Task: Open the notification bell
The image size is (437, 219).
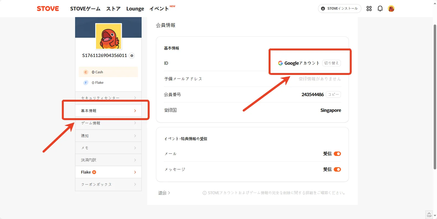Action: pos(380,9)
